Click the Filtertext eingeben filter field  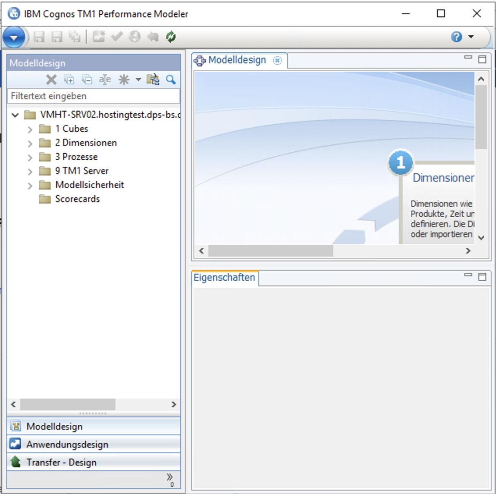pos(93,96)
